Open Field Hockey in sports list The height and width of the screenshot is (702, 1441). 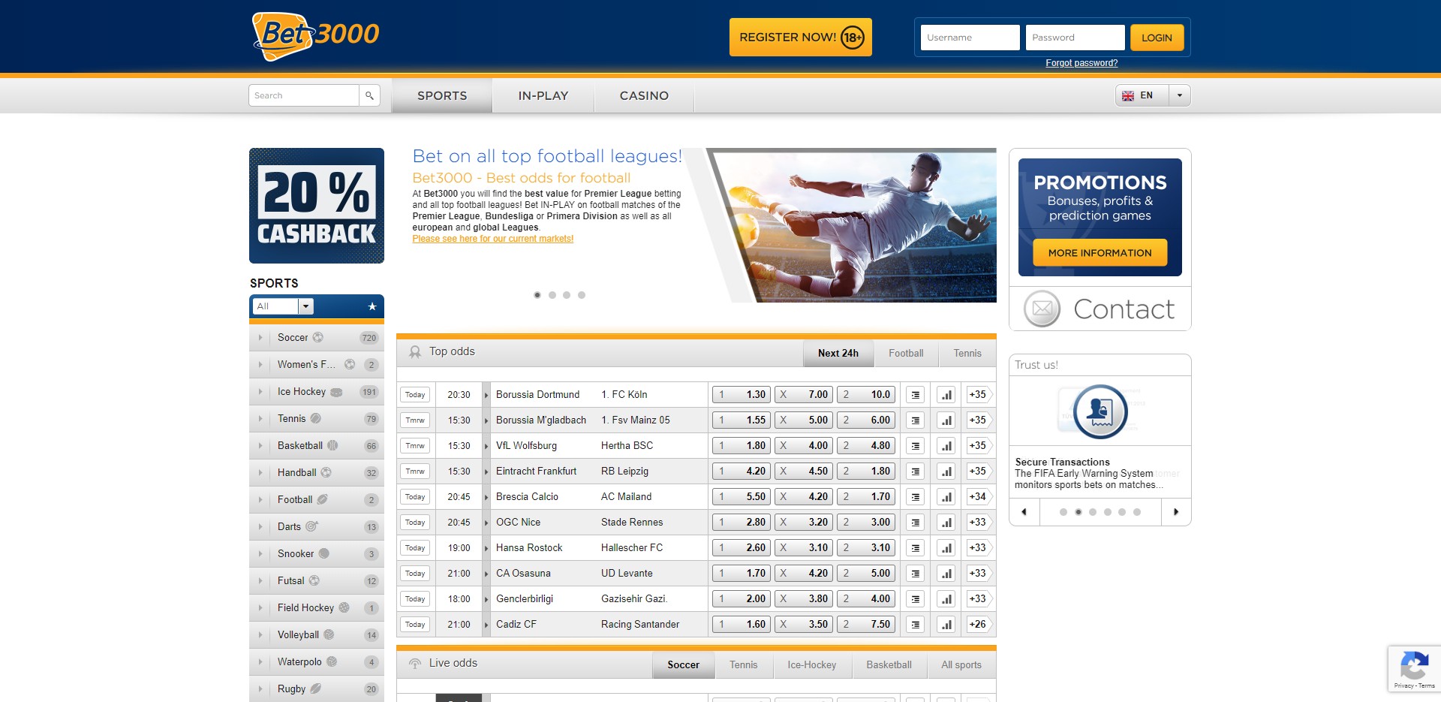317,608
